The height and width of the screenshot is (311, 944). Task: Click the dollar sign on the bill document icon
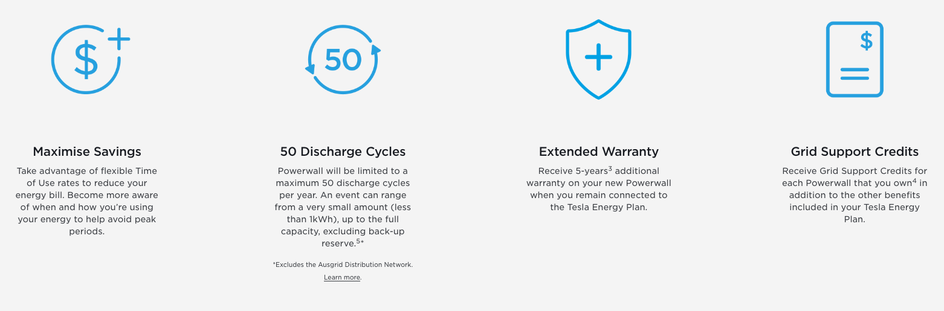point(867,40)
